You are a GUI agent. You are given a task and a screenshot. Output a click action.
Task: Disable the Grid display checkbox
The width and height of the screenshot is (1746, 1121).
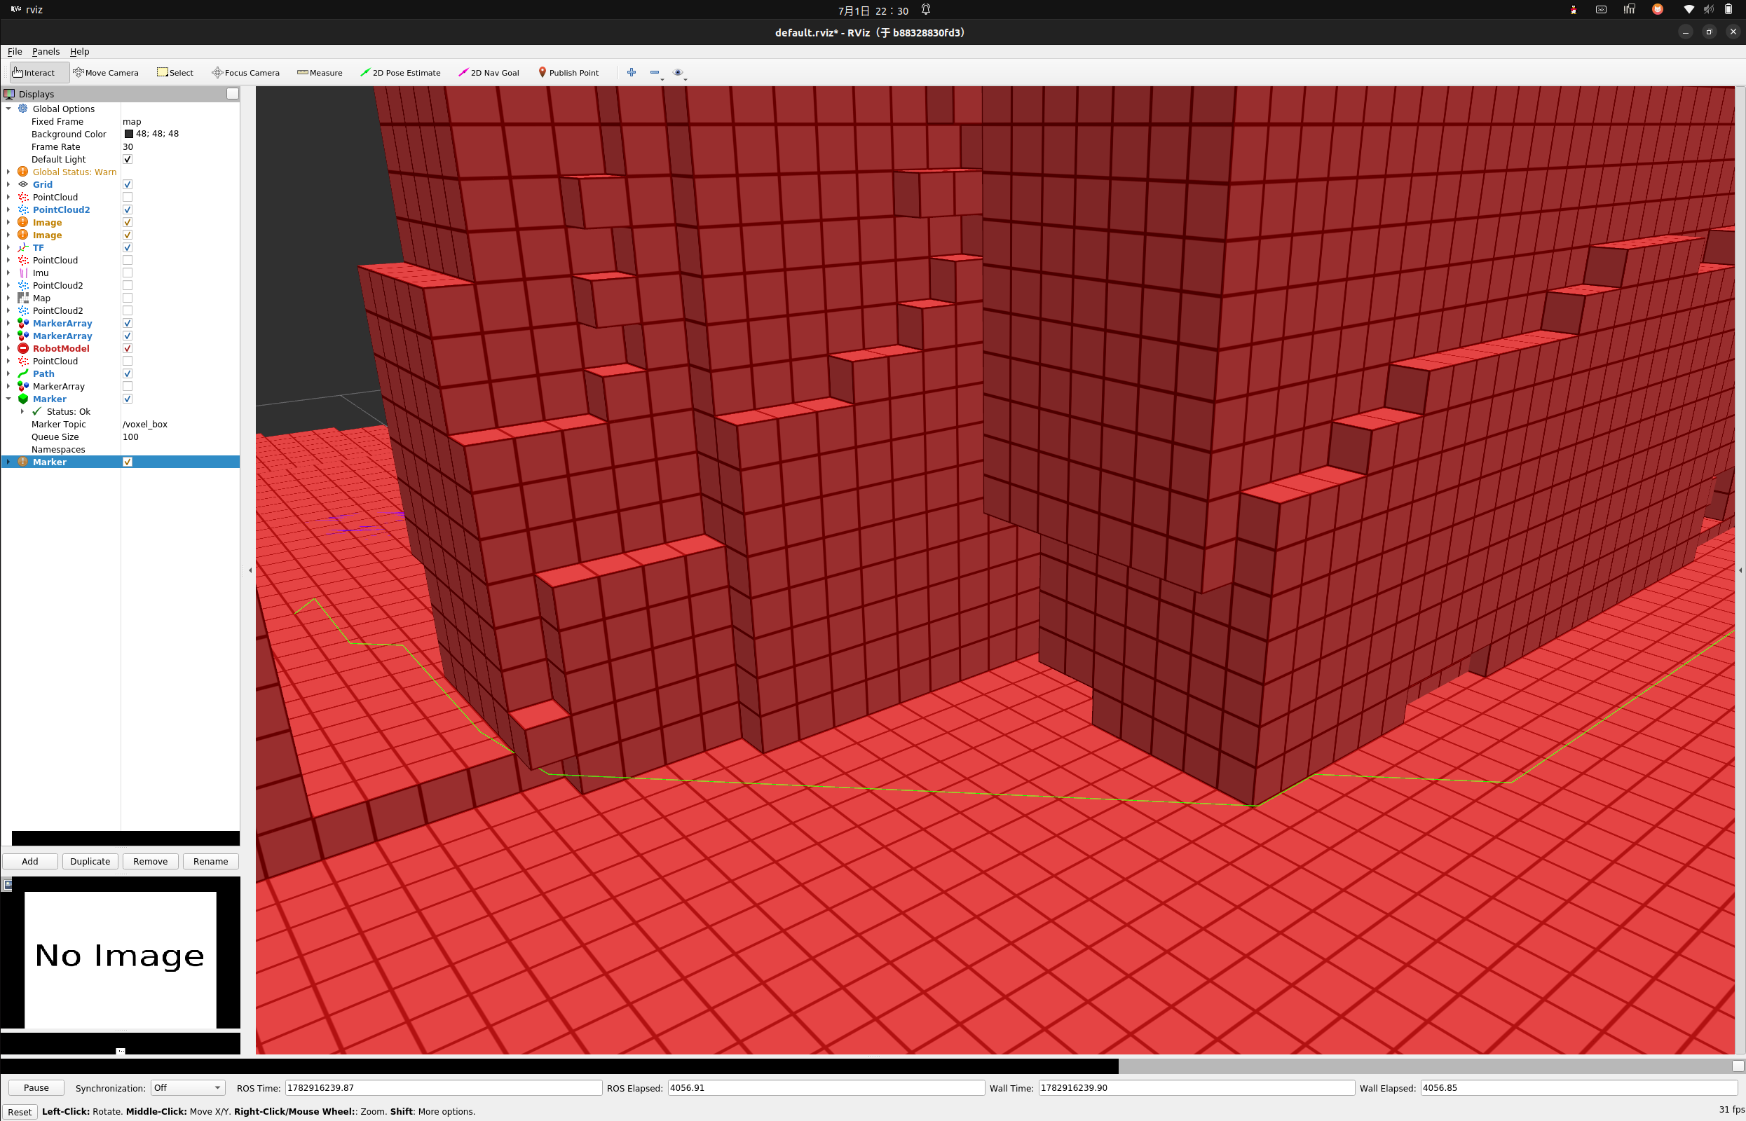(x=128, y=184)
